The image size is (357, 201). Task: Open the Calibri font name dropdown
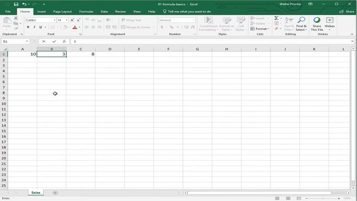55,20
